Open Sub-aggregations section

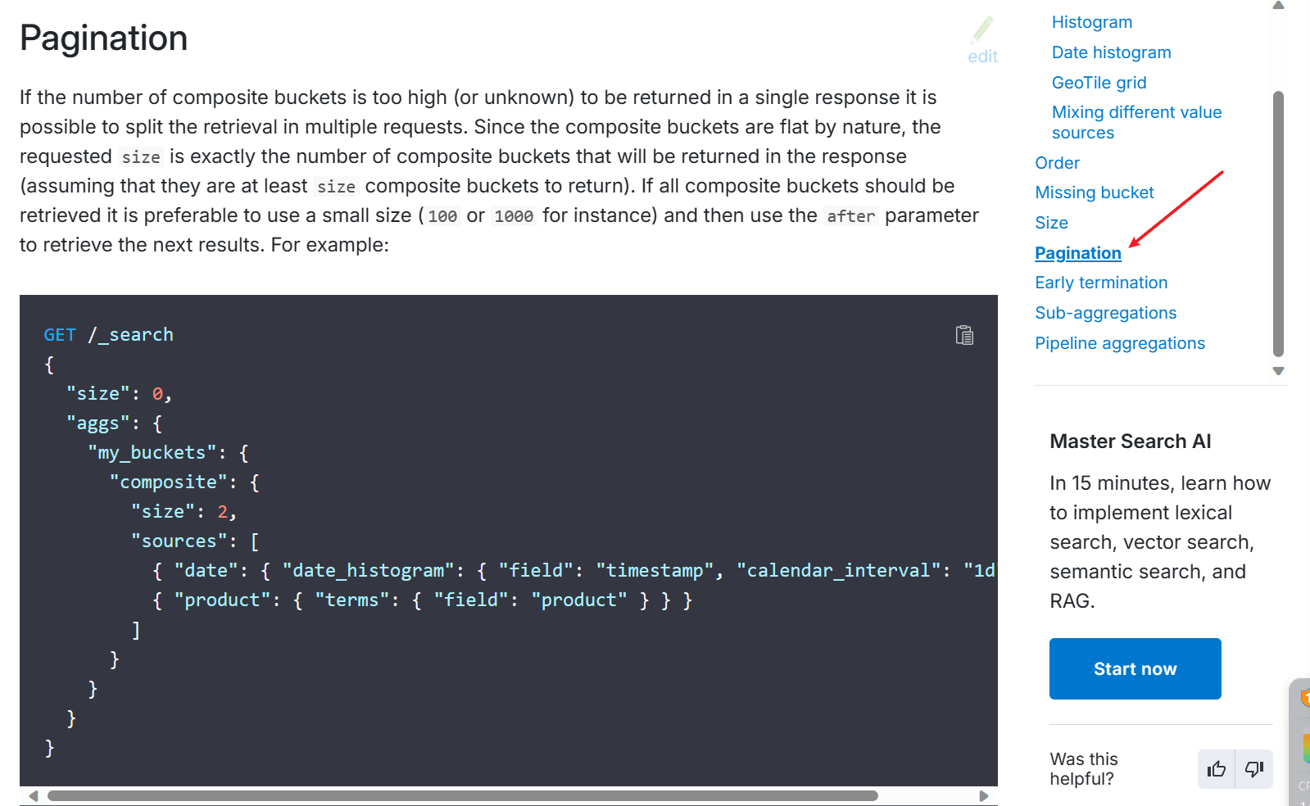1105,313
